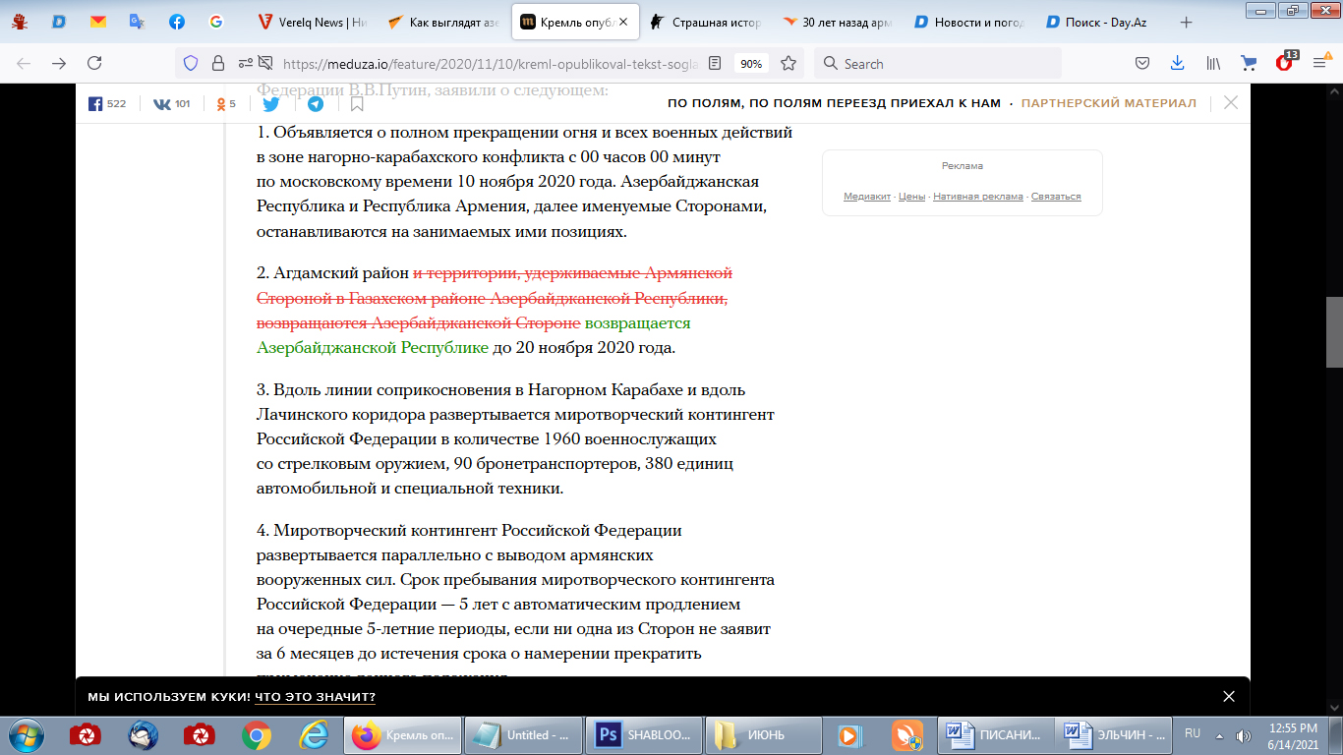Go forward to the next page
Viewport: 1343px width, 755px height.
(59, 63)
